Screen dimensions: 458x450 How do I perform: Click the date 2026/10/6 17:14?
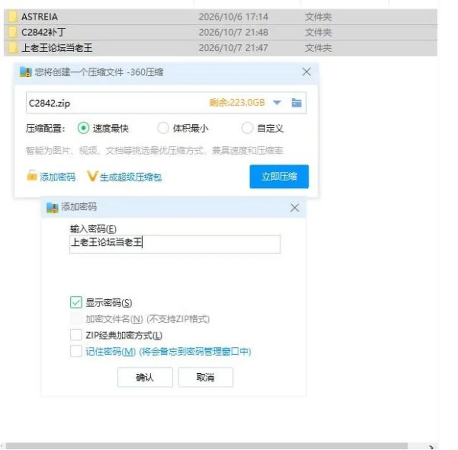click(x=233, y=17)
